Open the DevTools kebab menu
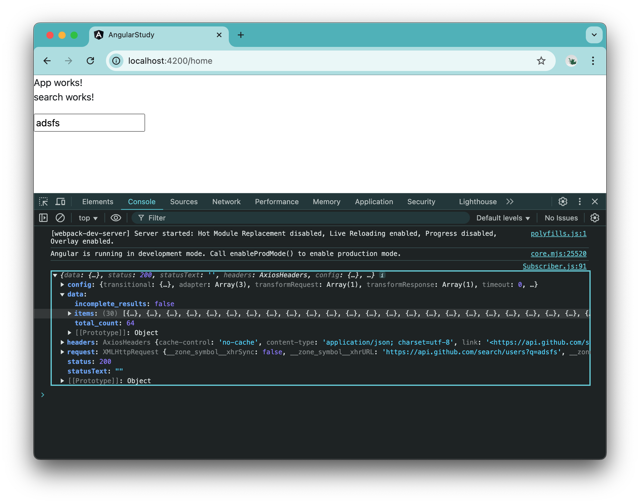The width and height of the screenshot is (640, 504). pos(579,201)
